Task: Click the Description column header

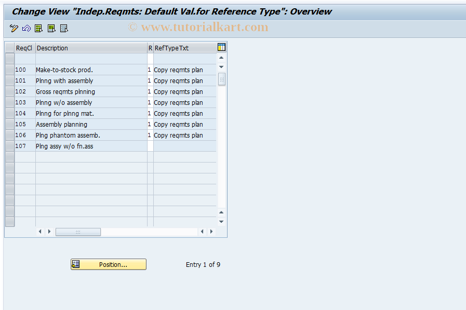Action: coord(91,48)
